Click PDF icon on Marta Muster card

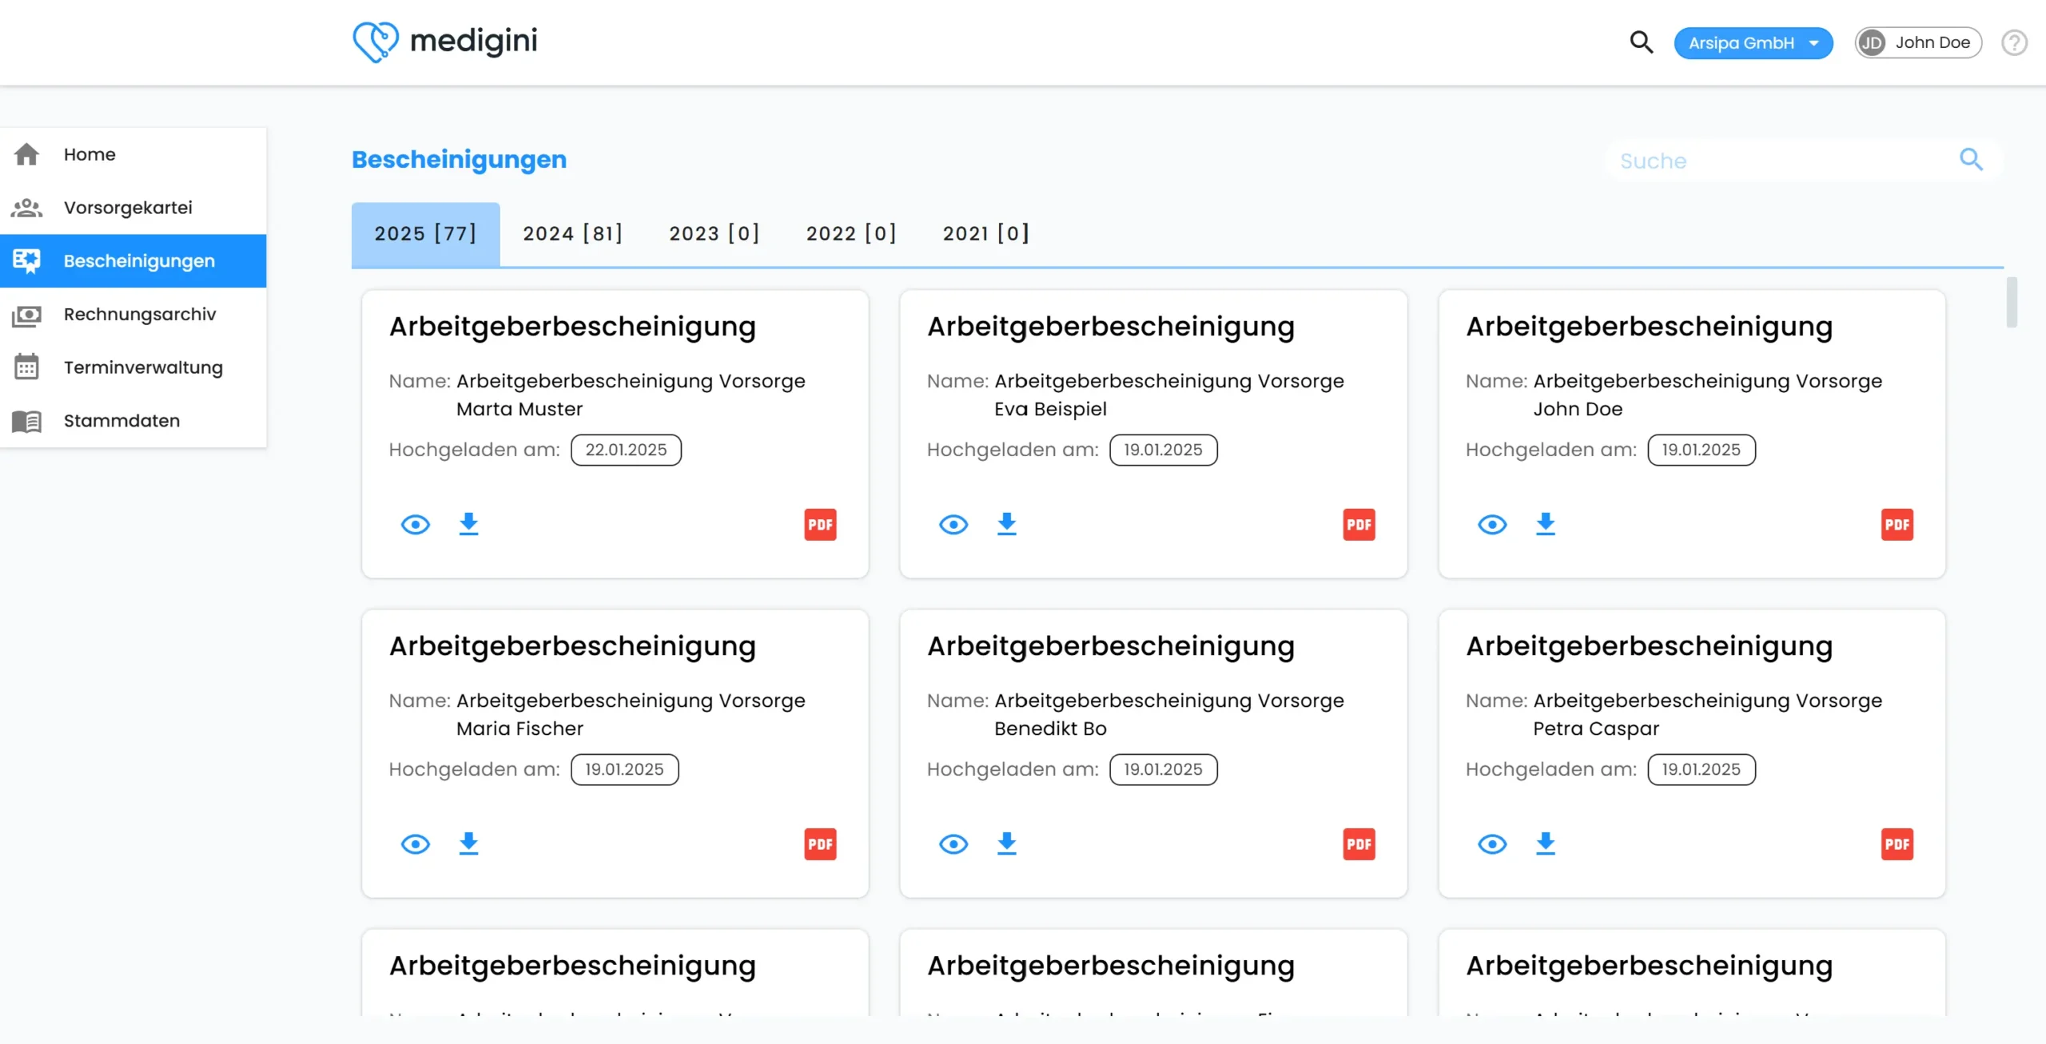(x=820, y=525)
